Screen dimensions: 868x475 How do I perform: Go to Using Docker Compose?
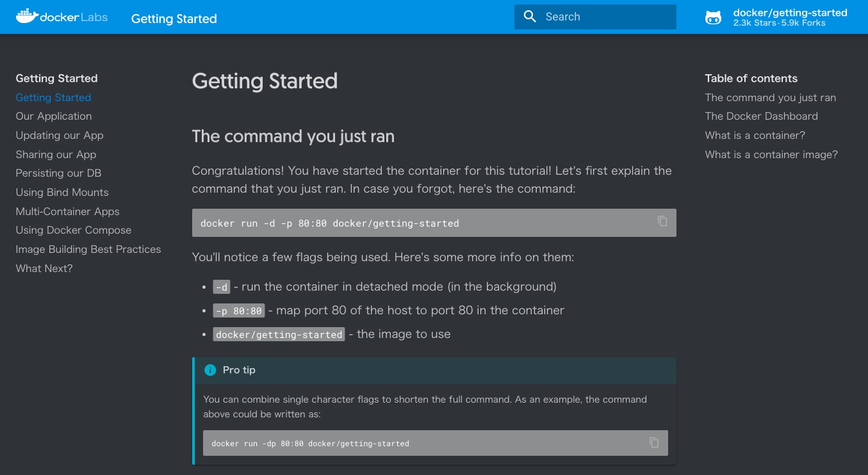74,230
